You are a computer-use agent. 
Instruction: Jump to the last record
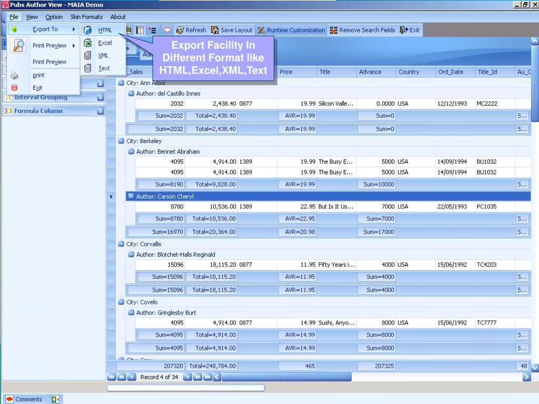[x=207, y=377]
